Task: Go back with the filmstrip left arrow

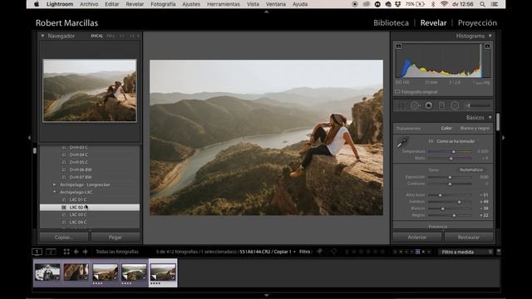Action: 76,252
